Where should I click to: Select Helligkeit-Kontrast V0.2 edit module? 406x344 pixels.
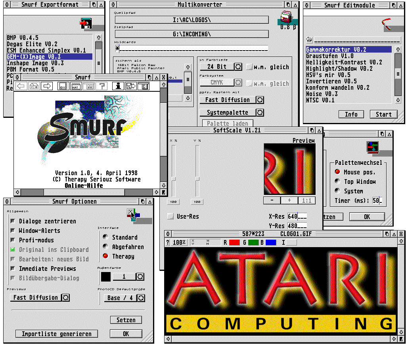349,62
